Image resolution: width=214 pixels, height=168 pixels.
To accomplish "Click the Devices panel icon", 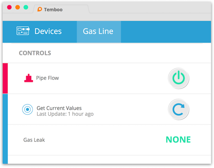I will [23, 31].
